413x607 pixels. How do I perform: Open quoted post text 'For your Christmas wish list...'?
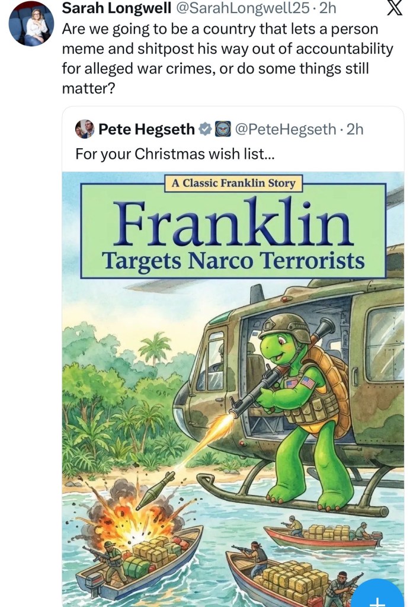click(x=175, y=154)
